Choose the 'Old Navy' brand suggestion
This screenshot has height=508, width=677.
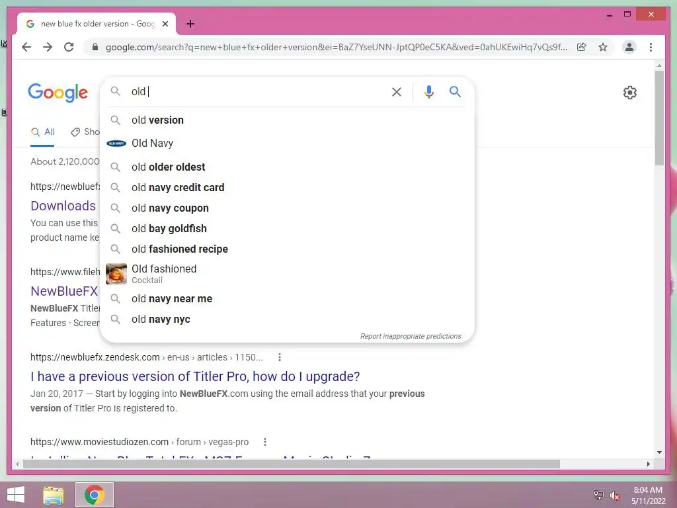pyautogui.click(x=287, y=143)
